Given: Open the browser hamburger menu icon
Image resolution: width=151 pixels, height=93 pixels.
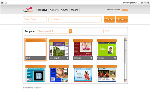Looking at the screenshot, I should point(2,3).
